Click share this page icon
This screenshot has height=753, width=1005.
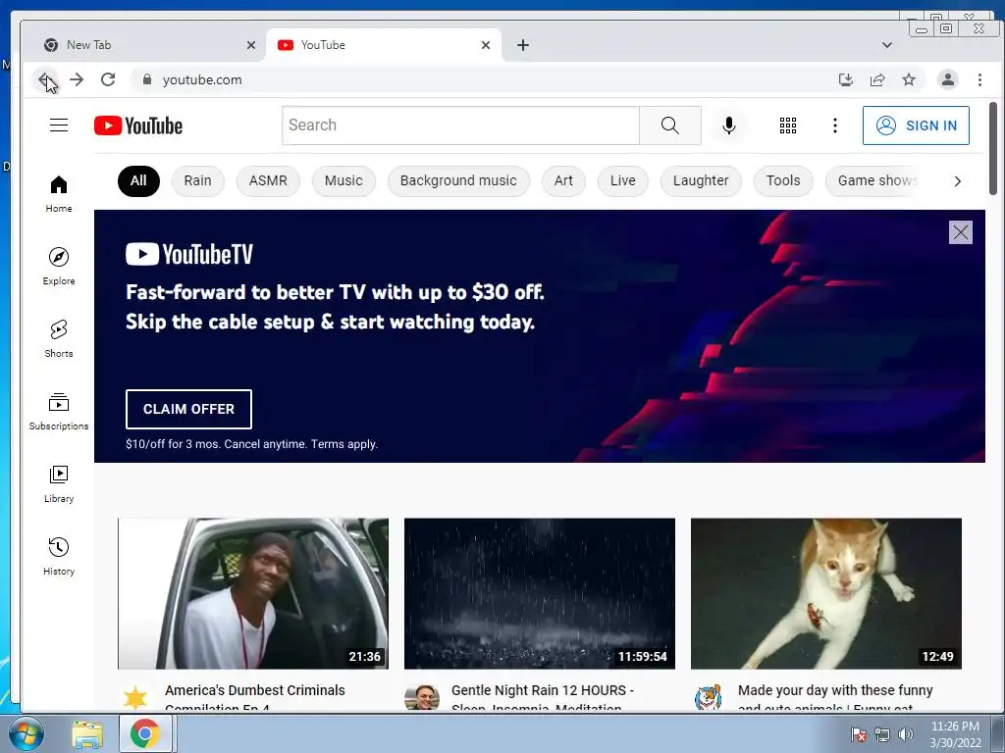pyautogui.click(x=876, y=79)
